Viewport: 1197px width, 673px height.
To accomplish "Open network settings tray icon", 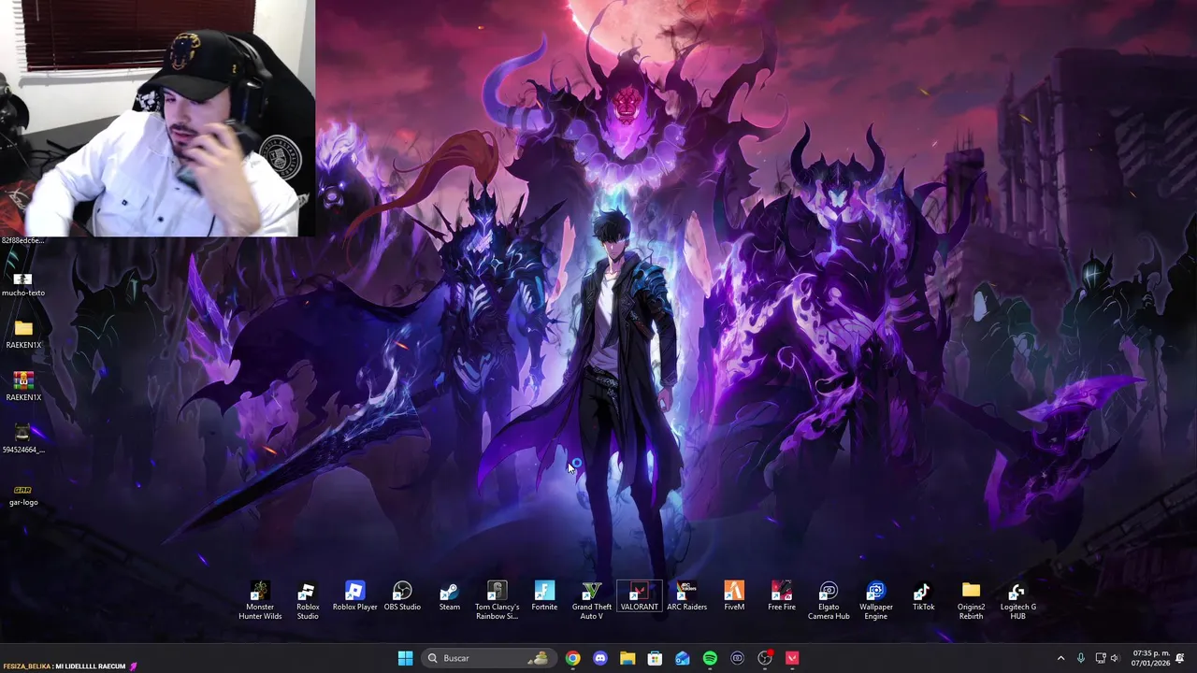I will pyautogui.click(x=1101, y=658).
